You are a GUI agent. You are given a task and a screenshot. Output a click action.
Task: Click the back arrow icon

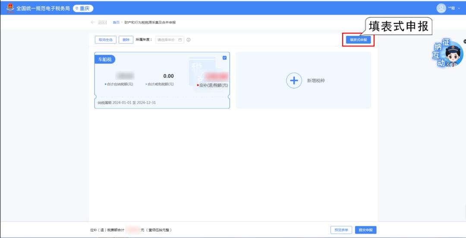coord(93,22)
